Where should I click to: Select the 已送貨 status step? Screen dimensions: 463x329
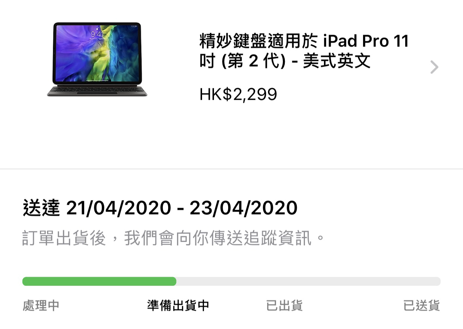point(422,306)
